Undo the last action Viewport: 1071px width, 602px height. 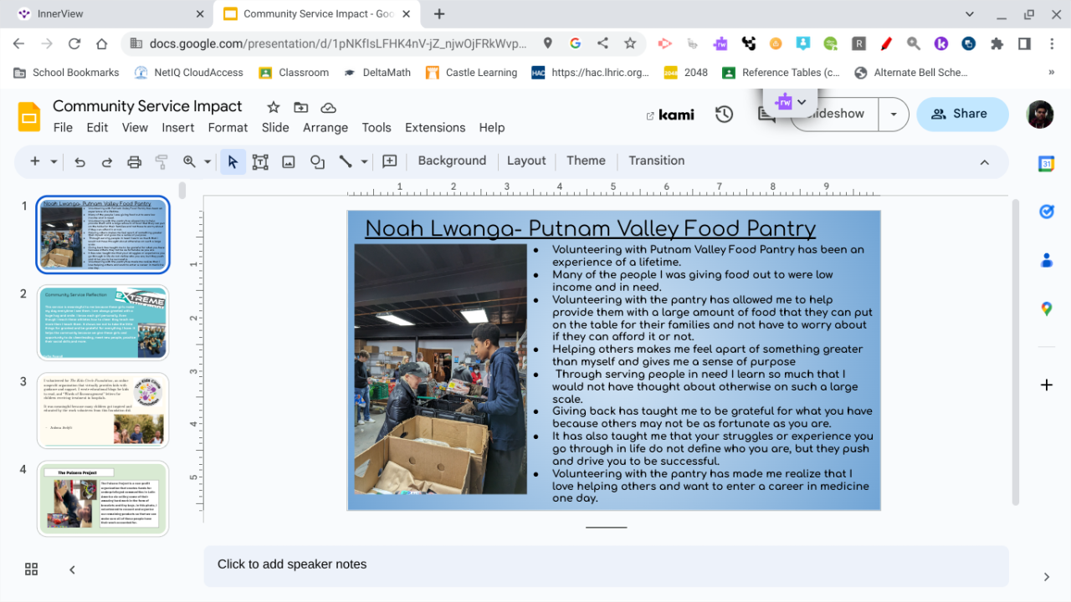(79, 161)
